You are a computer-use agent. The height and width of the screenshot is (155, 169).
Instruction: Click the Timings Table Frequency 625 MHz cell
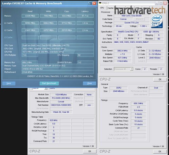coord(54,120)
